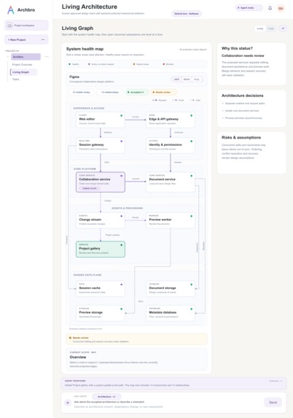Open Project Overview in sidebar

click(22, 65)
